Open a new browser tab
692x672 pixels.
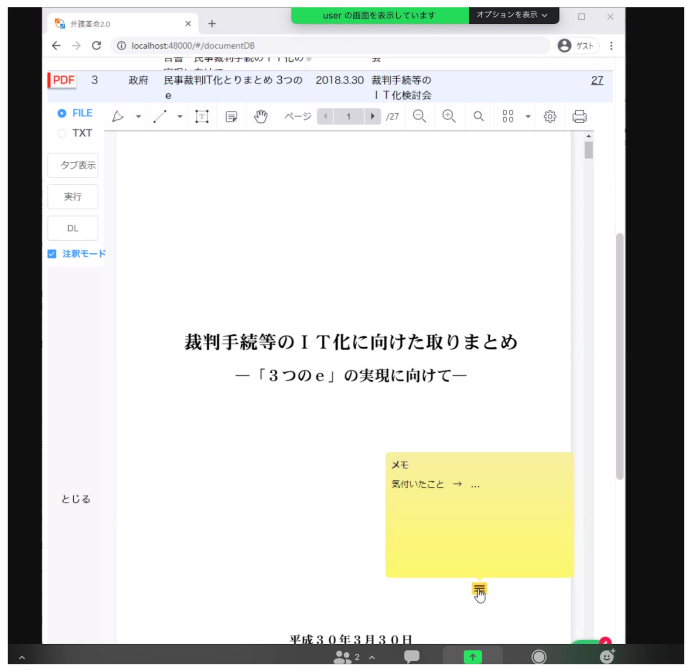212,24
